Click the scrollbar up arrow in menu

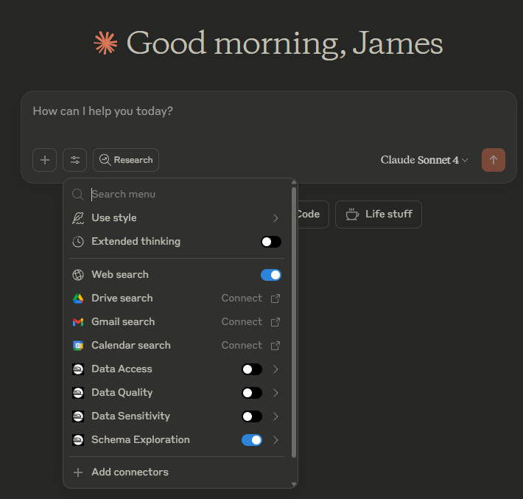point(294,182)
